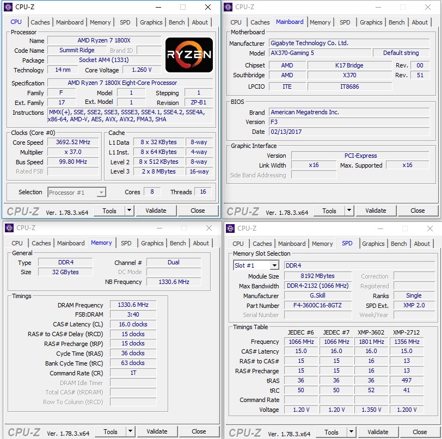
Task: Click the CPU-Z title bar icon in the Mainboard window
Action: pos(229,7)
